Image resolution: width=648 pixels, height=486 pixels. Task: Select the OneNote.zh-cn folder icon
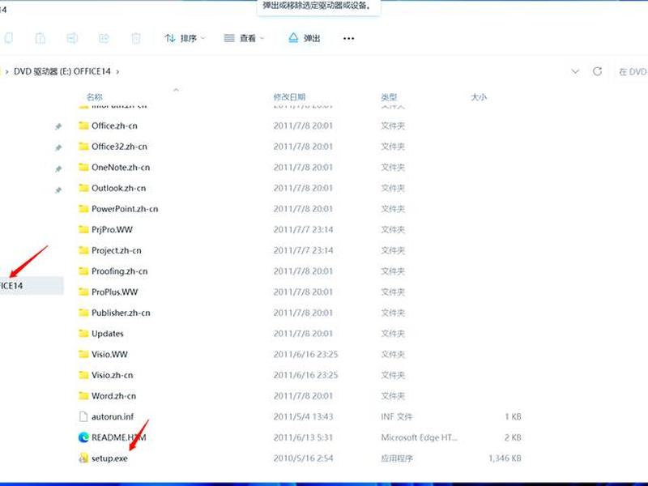point(83,167)
